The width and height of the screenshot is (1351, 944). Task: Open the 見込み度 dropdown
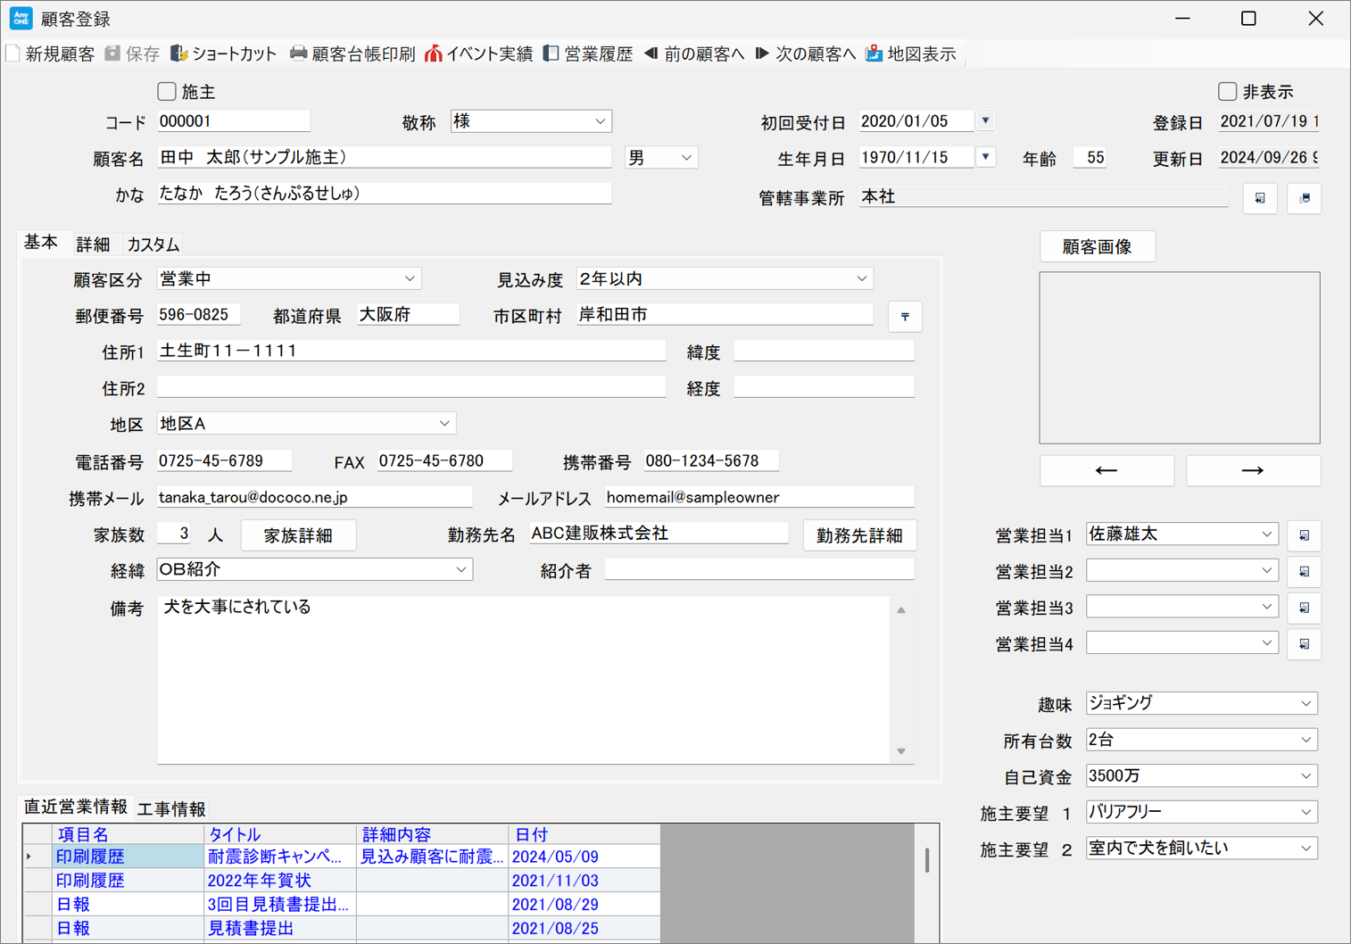[x=861, y=279]
